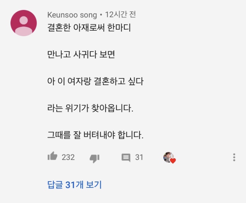Click the 12시간 전 timestamp
The image size is (246, 203).
click(121, 15)
